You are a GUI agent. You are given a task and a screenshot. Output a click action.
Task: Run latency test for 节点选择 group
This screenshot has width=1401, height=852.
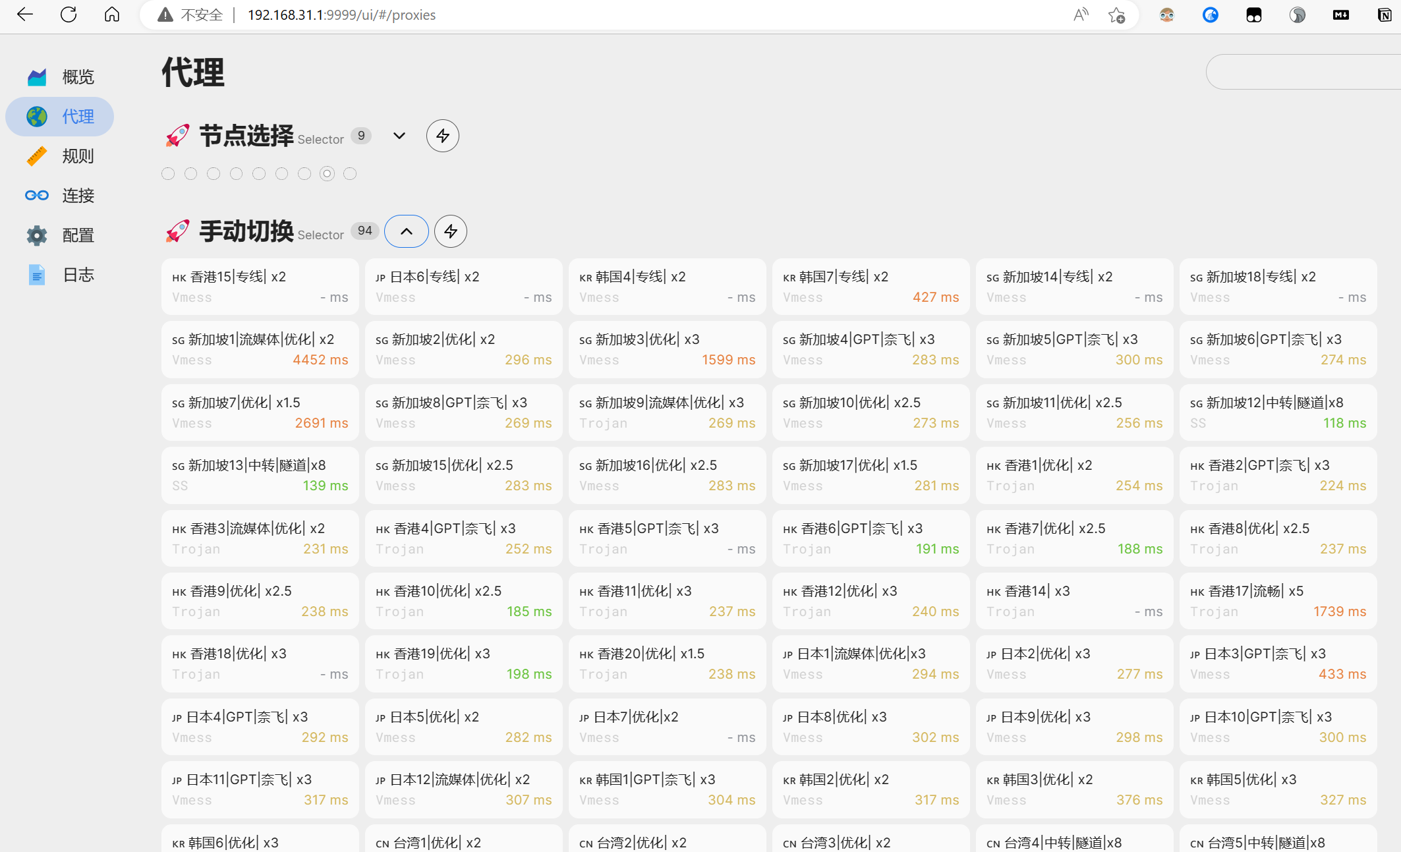(442, 136)
